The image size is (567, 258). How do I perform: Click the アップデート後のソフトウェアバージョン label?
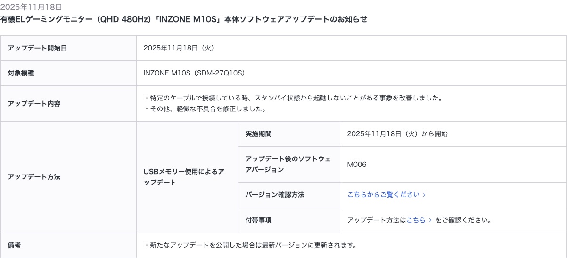click(x=288, y=164)
